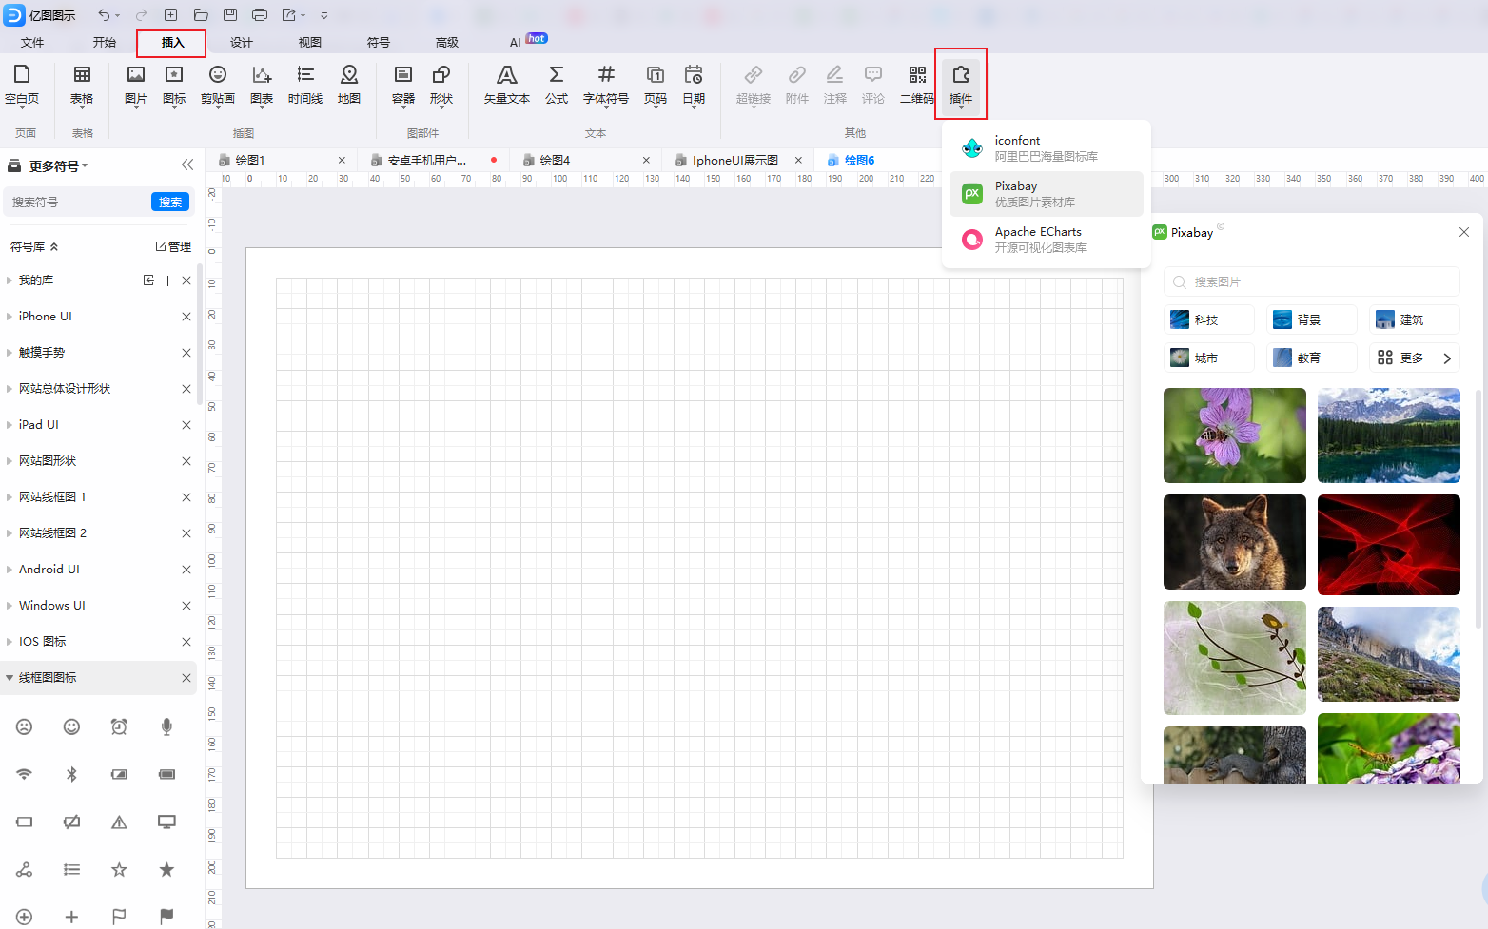Select the warning triangle symbol

point(119,822)
